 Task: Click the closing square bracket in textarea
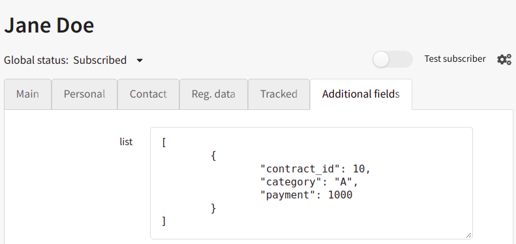(x=164, y=221)
